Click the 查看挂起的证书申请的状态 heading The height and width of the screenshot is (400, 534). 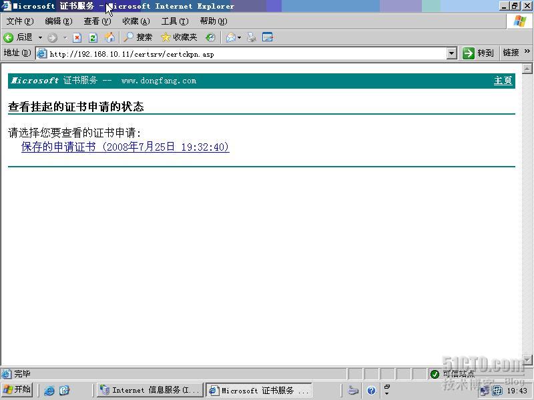76,107
